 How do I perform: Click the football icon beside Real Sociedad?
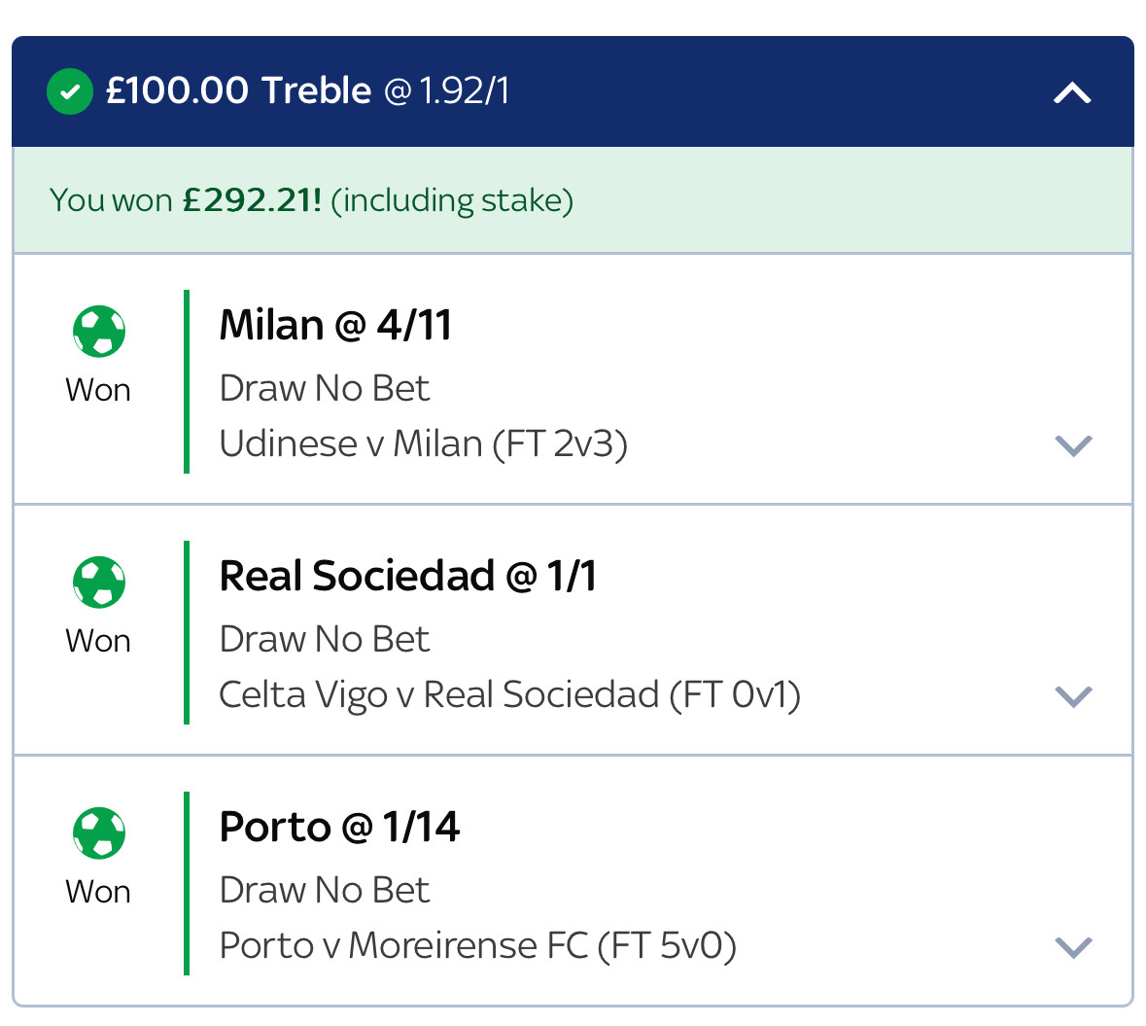[x=99, y=583]
